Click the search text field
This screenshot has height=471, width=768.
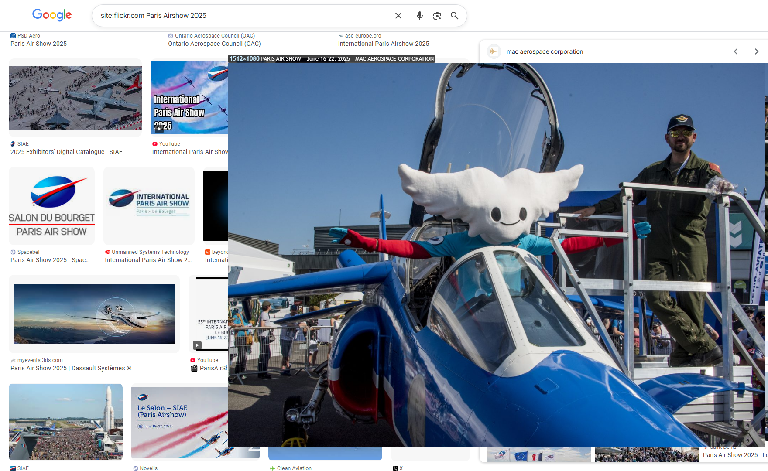pos(244,16)
